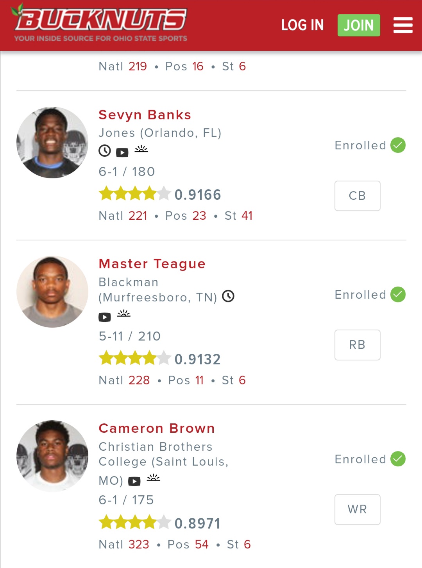The height and width of the screenshot is (568, 422).
Task: Play Cameron Brown's highlight video icon
Action: click(x=134, y=481)
